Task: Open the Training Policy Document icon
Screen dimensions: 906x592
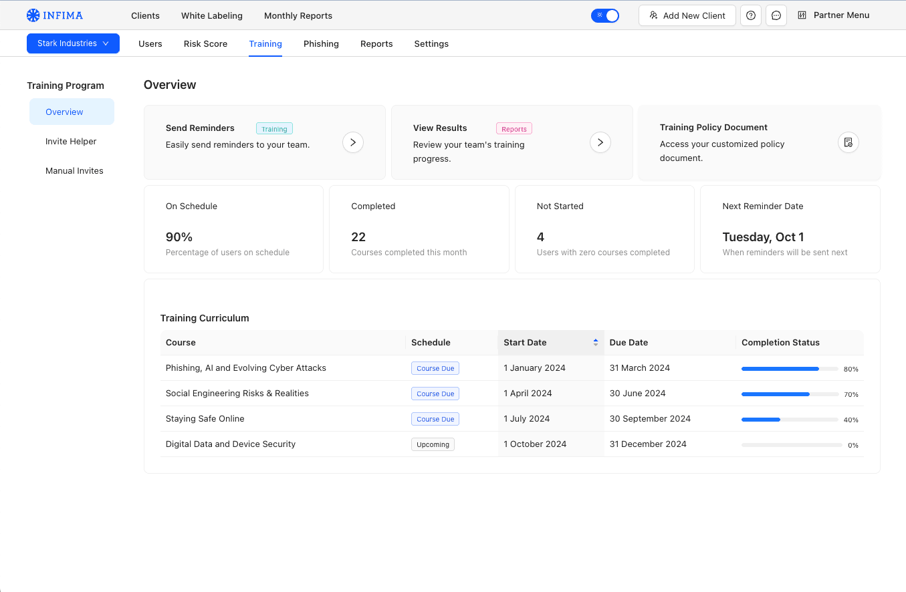Action: pos(848,142)
